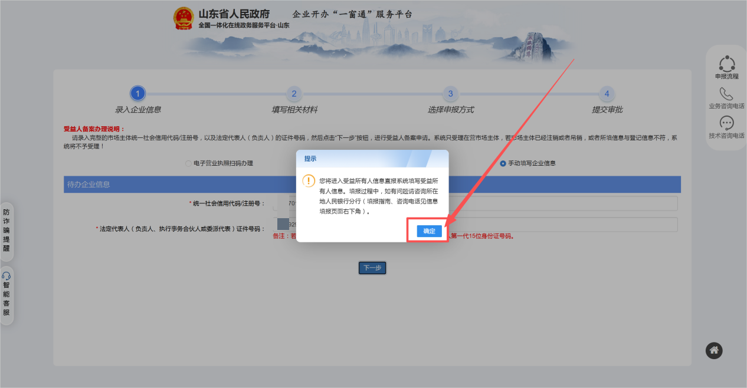Viewport: 747px width, 388px height.
Task: Open the 申报流程 icon in right sidebar
Action: (x=726, y=64)
